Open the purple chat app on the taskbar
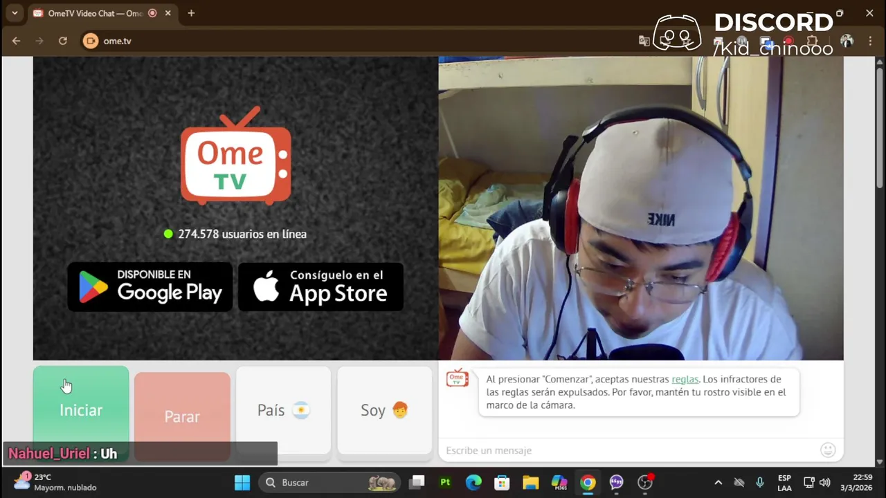Viewport: 886px width, 498px height. pos(616,482)
